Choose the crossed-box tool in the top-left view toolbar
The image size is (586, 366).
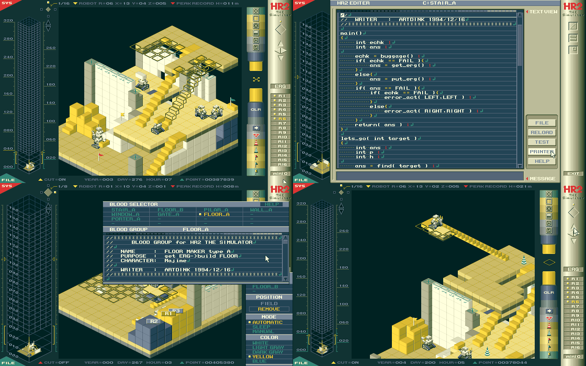coord(256,26)
